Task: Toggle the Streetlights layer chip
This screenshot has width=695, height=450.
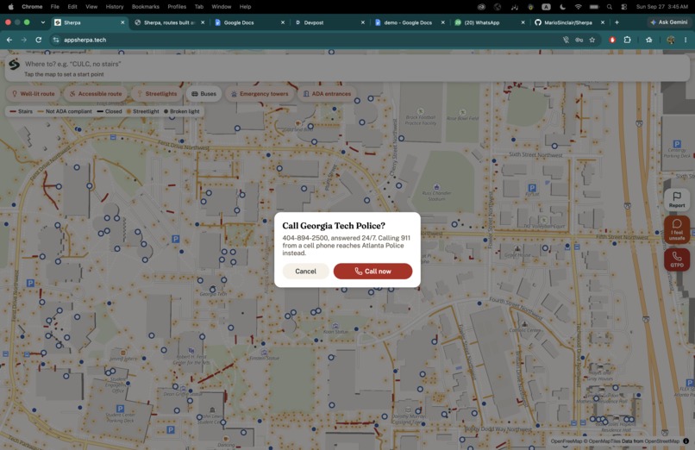Action: click(156, 93)
